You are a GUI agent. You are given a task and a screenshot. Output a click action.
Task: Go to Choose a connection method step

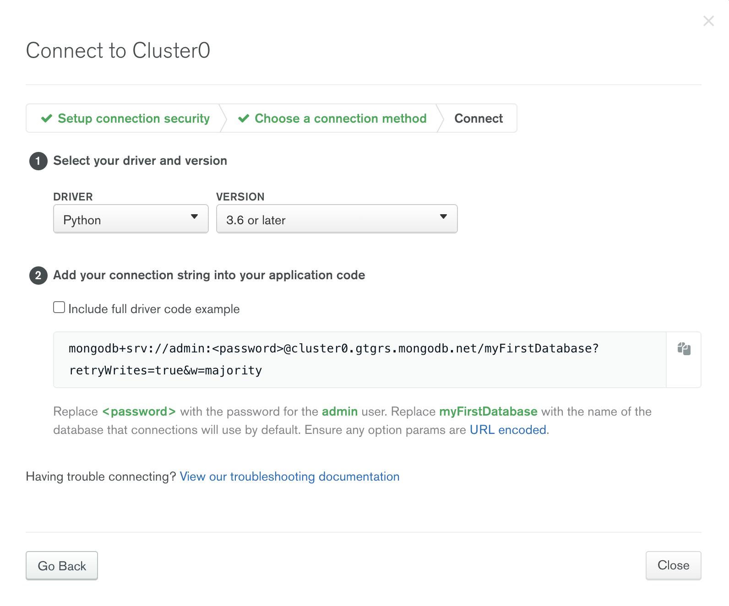point(332,119)
